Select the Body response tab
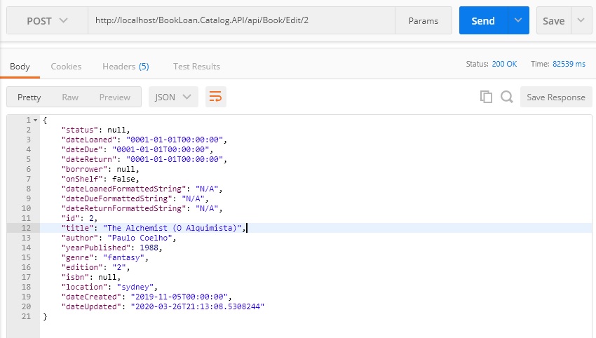 pos(20,67)
